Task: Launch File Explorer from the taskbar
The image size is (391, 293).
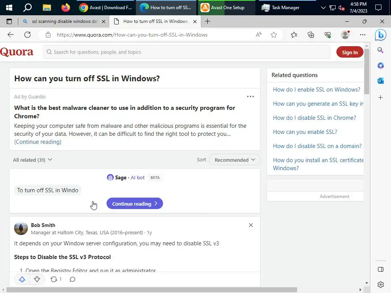Action: 47,8
